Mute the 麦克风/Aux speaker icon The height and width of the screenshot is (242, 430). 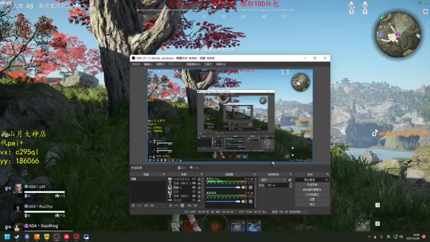244,187
